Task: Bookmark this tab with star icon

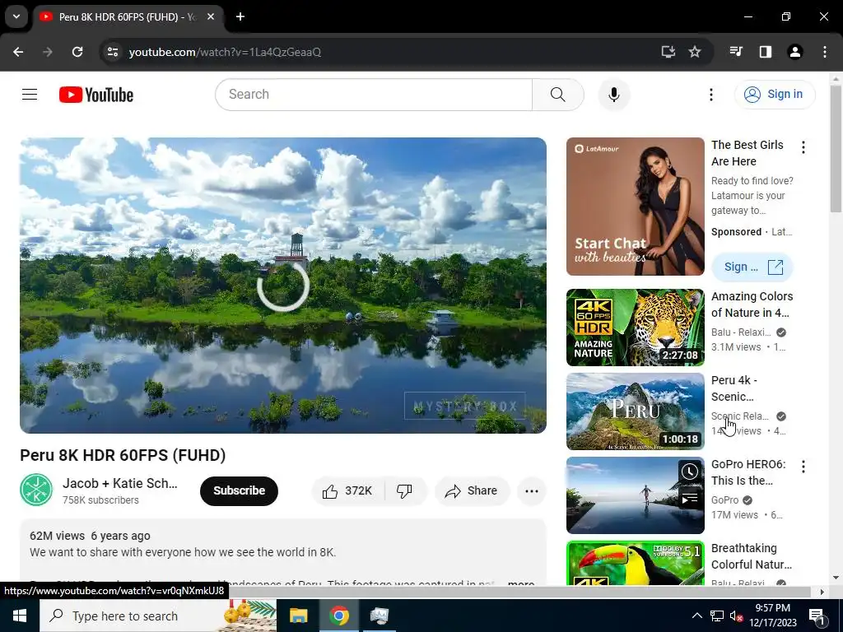Action: pos(695,52)
